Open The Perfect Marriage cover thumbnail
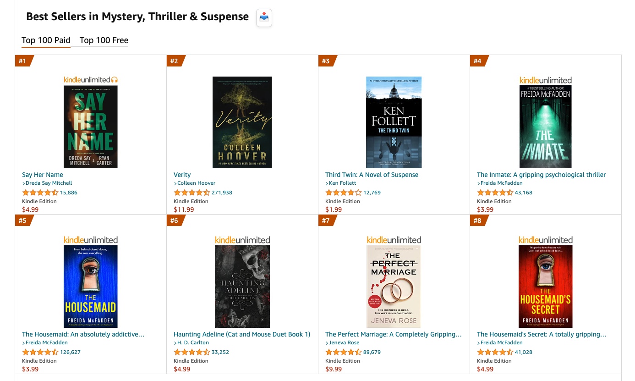This screenshot has width=635, height=381. click(394, 286)
